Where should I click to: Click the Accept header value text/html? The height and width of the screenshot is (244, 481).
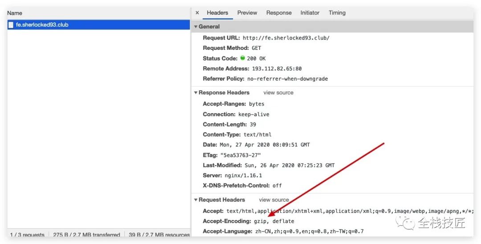[x=350, y=211]
